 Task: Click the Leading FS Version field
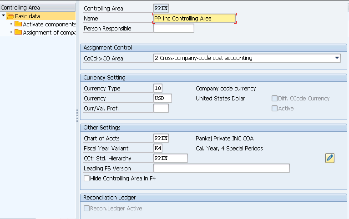(222, 168)
